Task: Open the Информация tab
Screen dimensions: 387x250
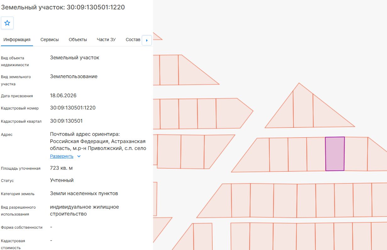Action: click(17, 40)
